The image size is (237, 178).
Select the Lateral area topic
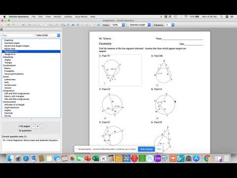coord(10,80)
